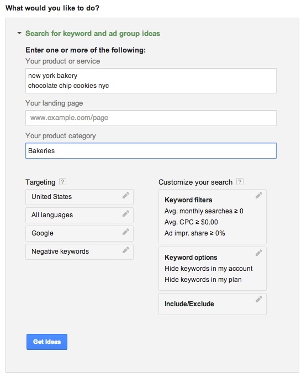Select the Negative keywords box

pos(80,252)
